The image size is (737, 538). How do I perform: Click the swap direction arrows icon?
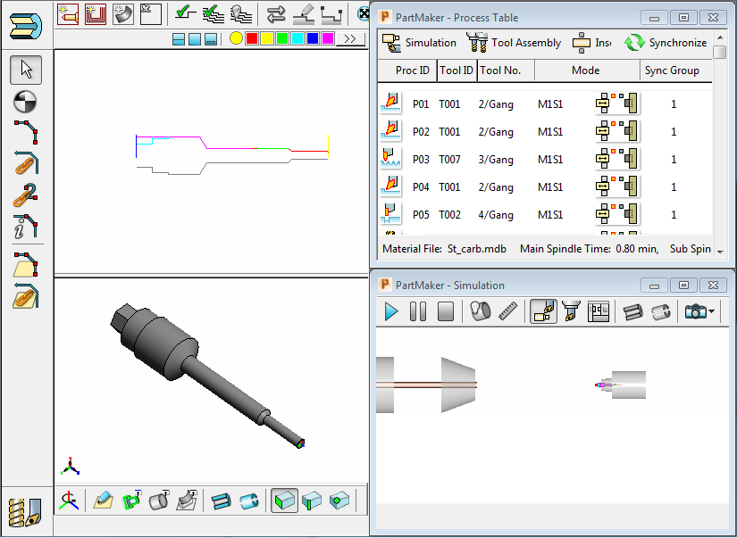point(276,14)
